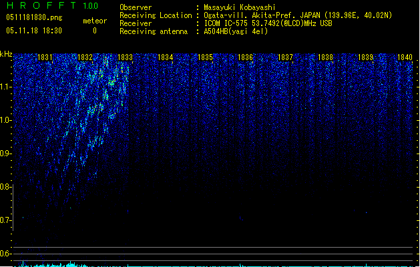Click the 'Observer' field label

[x=136, y=7]
